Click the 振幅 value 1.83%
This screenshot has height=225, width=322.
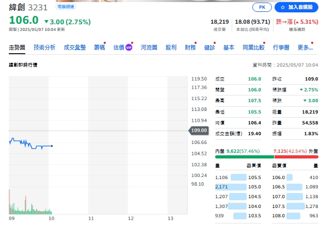311,134
